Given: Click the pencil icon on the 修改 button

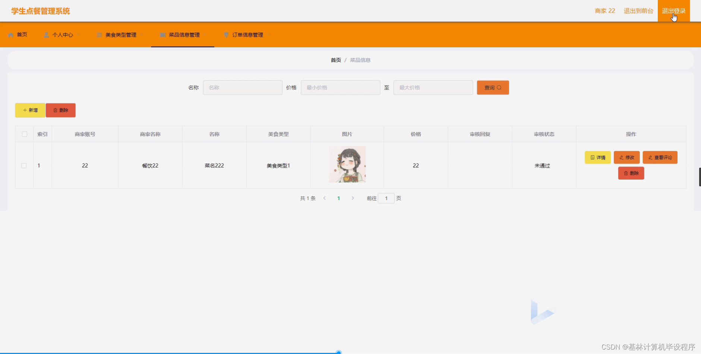Looking at the screenshot, I should 621,157.
